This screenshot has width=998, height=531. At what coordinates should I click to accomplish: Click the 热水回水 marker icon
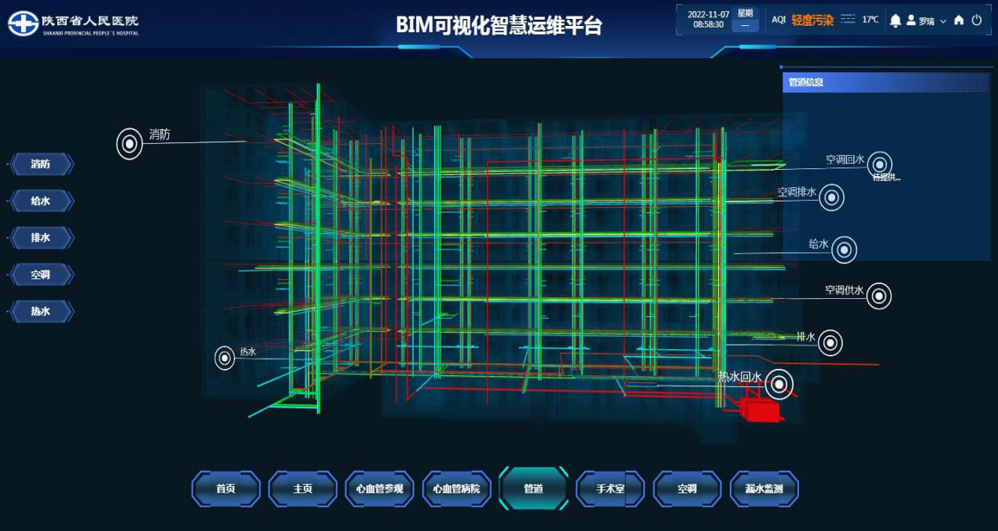[779, 384]
